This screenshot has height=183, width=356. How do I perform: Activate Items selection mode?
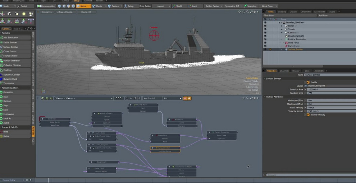point(83,6)
